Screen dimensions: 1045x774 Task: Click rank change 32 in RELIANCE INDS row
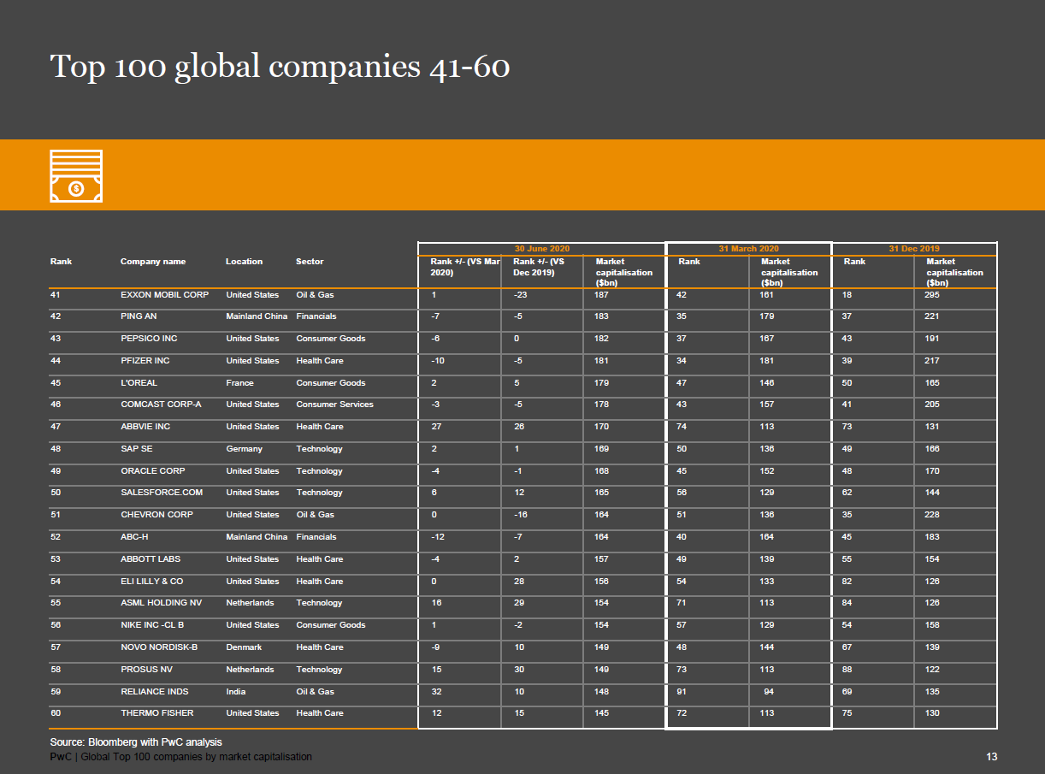[437, 692]
